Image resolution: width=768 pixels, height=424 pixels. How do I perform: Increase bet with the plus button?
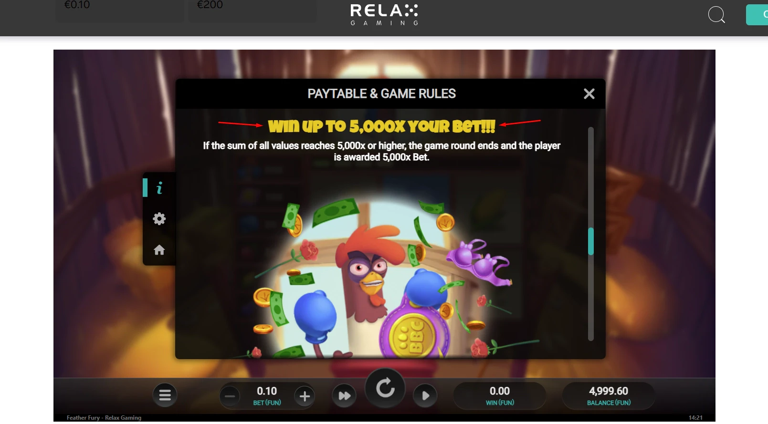(305, 396)
